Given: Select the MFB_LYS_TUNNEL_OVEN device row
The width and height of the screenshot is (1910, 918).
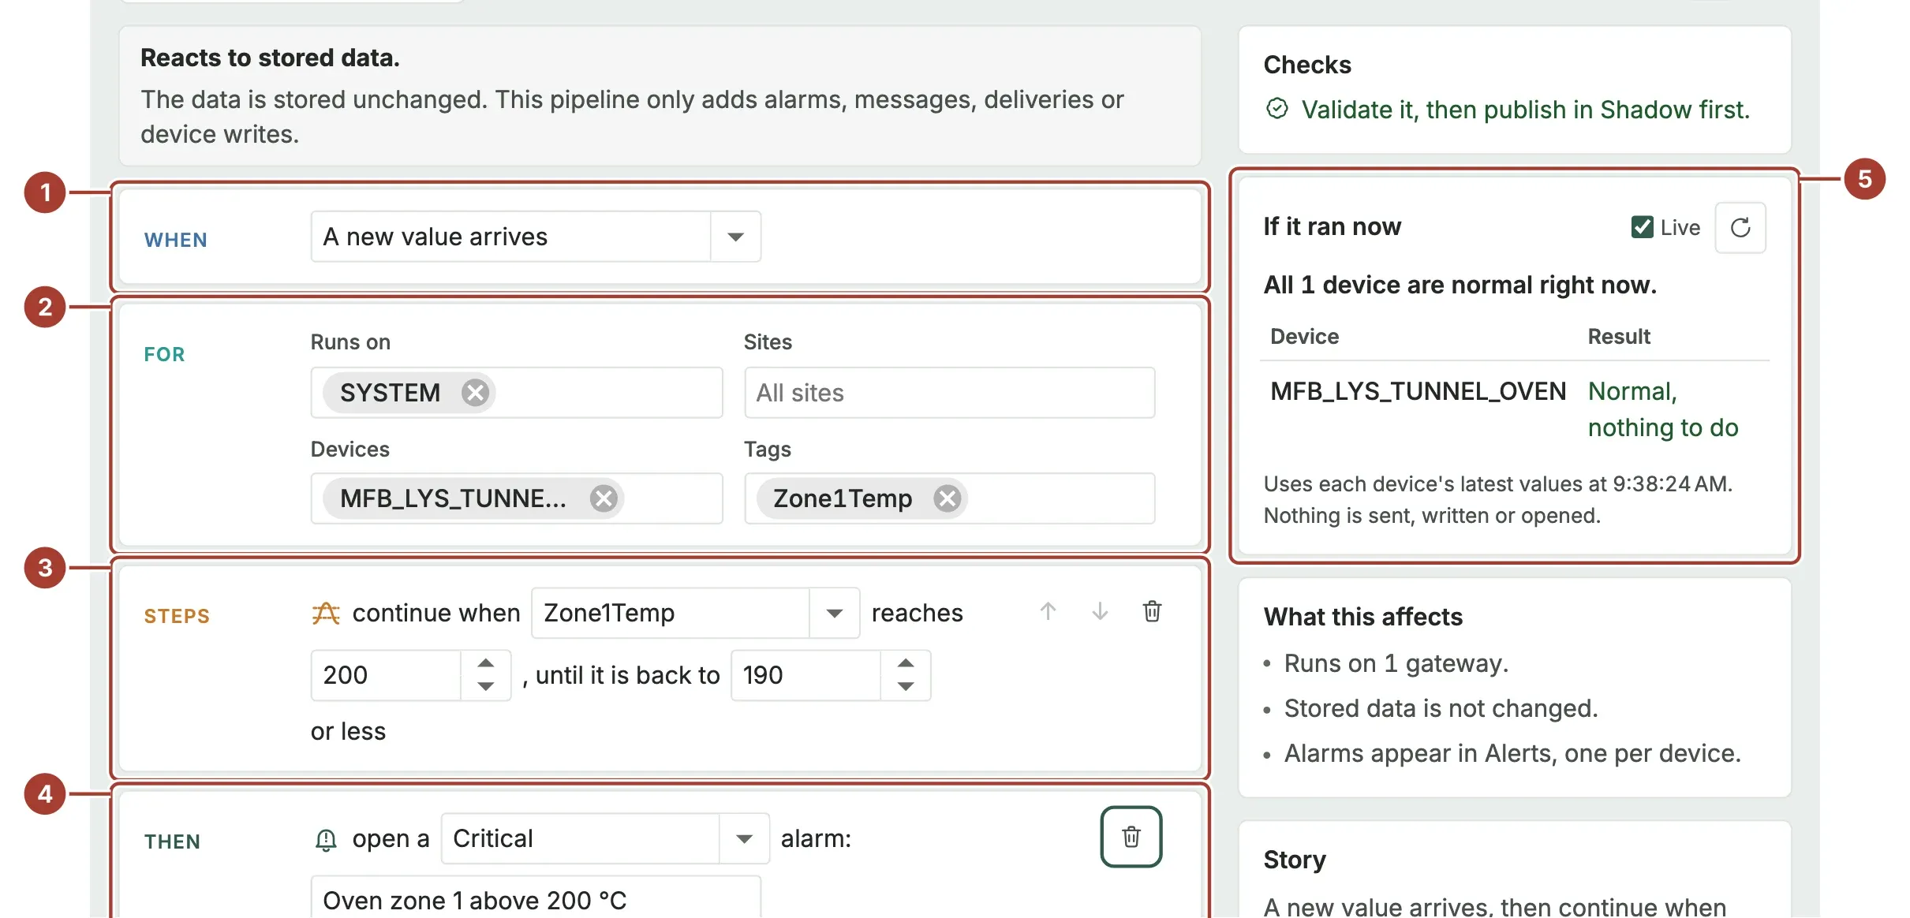Looking at the screenshot, I should [1515, 409].
